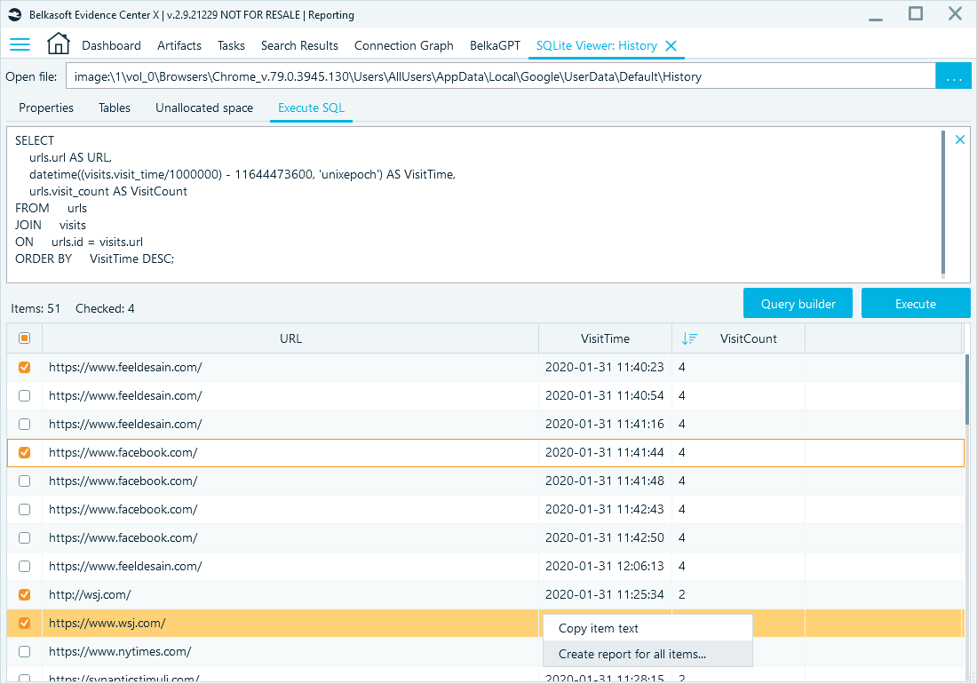Clear the SQL query with the X icon
Screen dimensions: 977x684
tap(959, 139)
